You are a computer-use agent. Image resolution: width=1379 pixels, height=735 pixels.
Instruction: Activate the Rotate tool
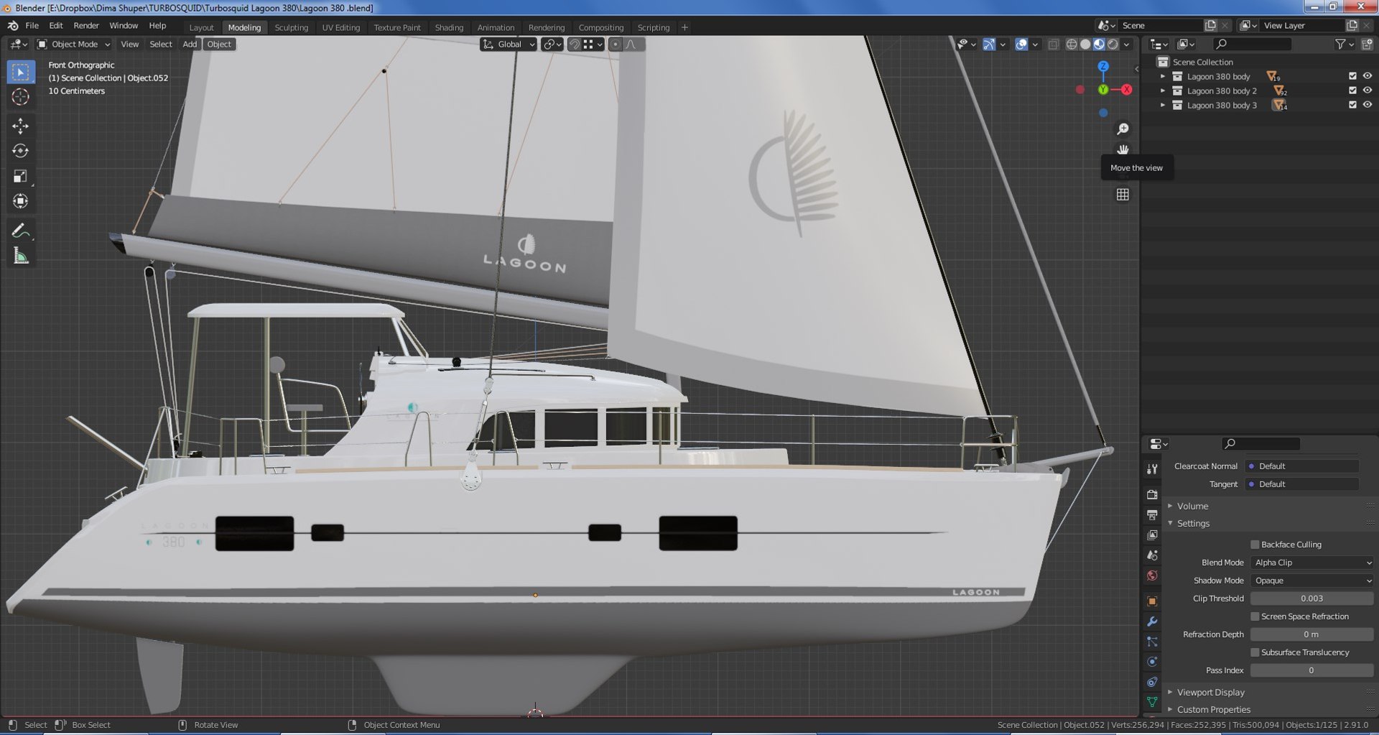[x=20, y=151]
